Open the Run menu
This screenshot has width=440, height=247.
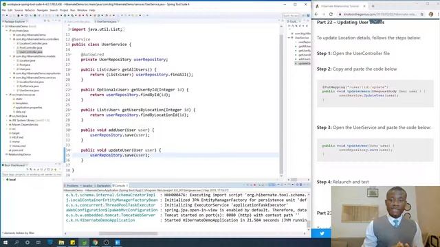[x=73, y=10]
